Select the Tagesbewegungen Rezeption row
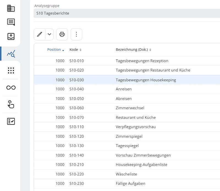This screenshot has height=191, width=220. 142,61
